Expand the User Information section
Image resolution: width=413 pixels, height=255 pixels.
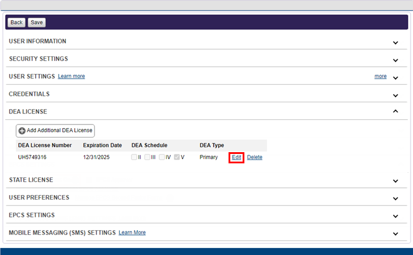[395, 42]
